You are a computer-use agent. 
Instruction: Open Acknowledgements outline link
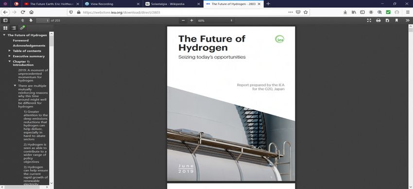(29, 46)
